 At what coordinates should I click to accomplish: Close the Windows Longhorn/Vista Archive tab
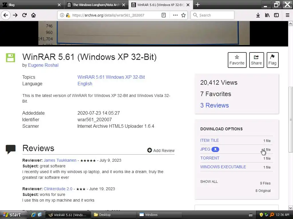pos(124,5)
